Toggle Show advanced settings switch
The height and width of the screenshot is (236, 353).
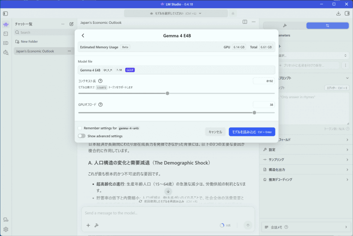(x=82, y=136)
